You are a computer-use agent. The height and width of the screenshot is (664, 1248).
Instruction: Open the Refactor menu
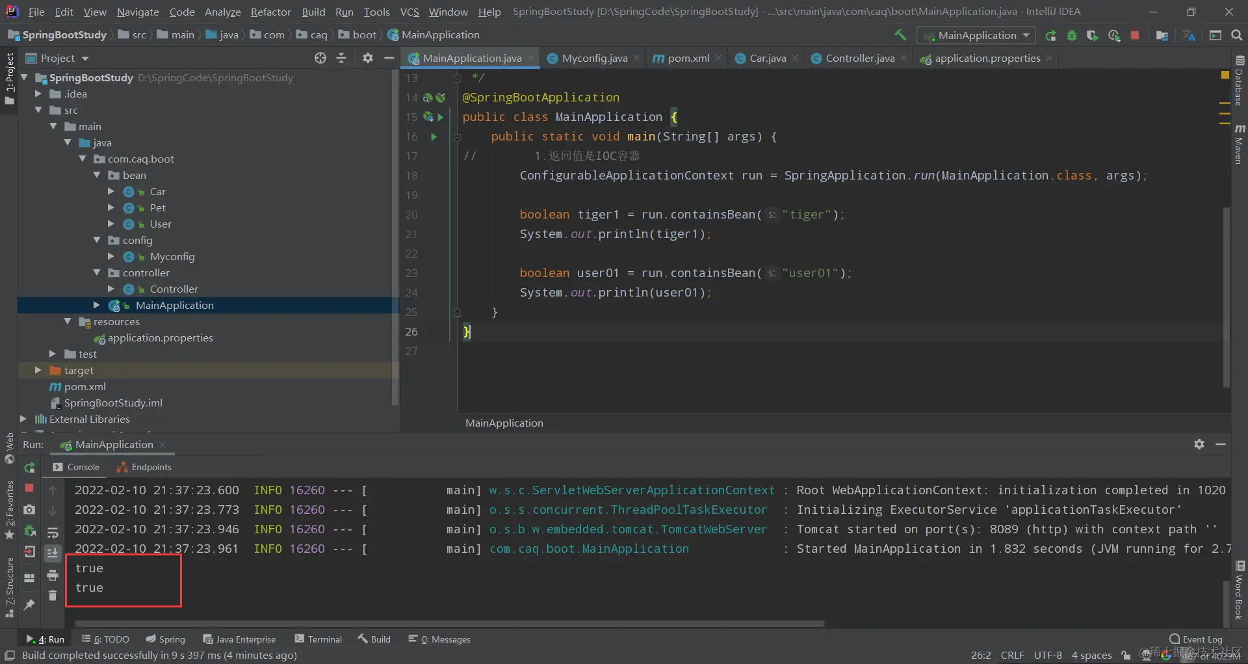click(x=270, y=12)
